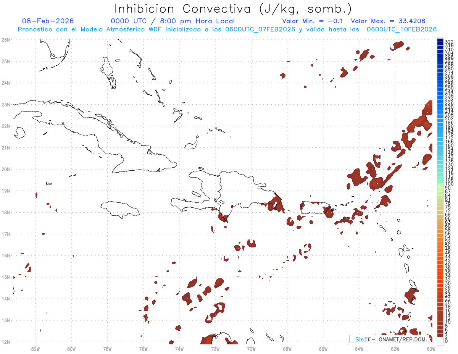Click the 'SisTT – ONAMET/REP.DOM.' credit box
Screen dimensions: 458x354
[x=390, y=339]
